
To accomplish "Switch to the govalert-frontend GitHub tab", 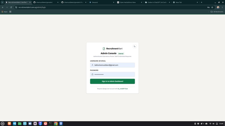I will click(73, 2).
